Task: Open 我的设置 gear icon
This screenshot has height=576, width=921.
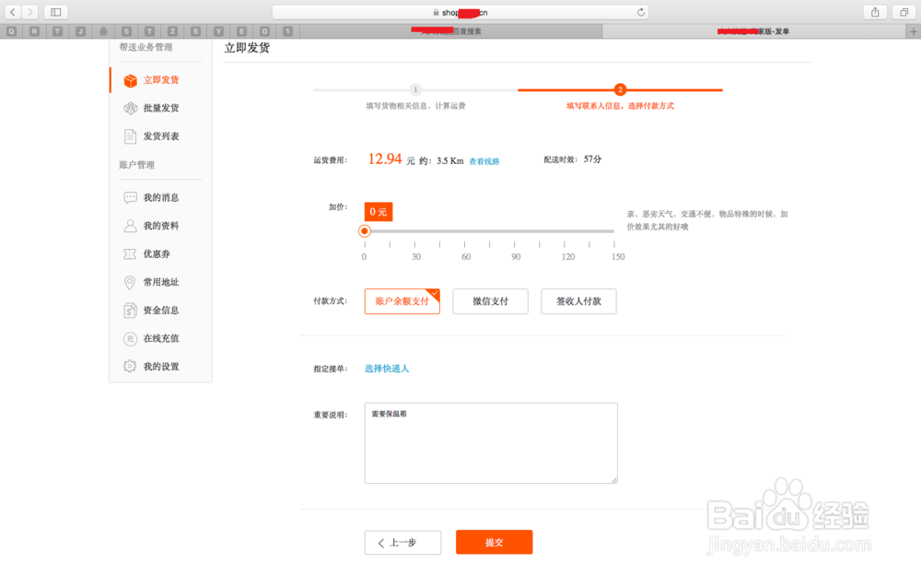Action: coord(130,366)
